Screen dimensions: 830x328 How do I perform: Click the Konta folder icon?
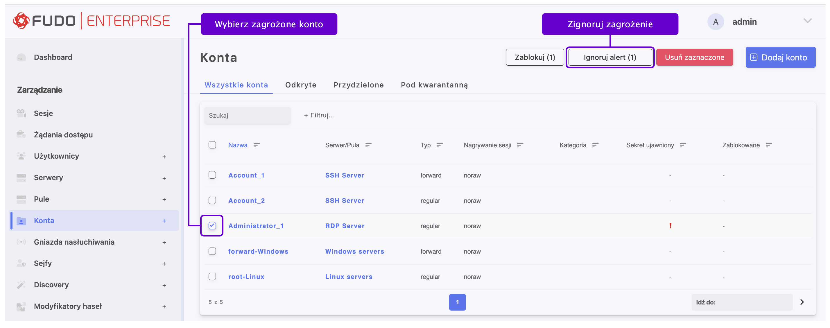[21, 221]
